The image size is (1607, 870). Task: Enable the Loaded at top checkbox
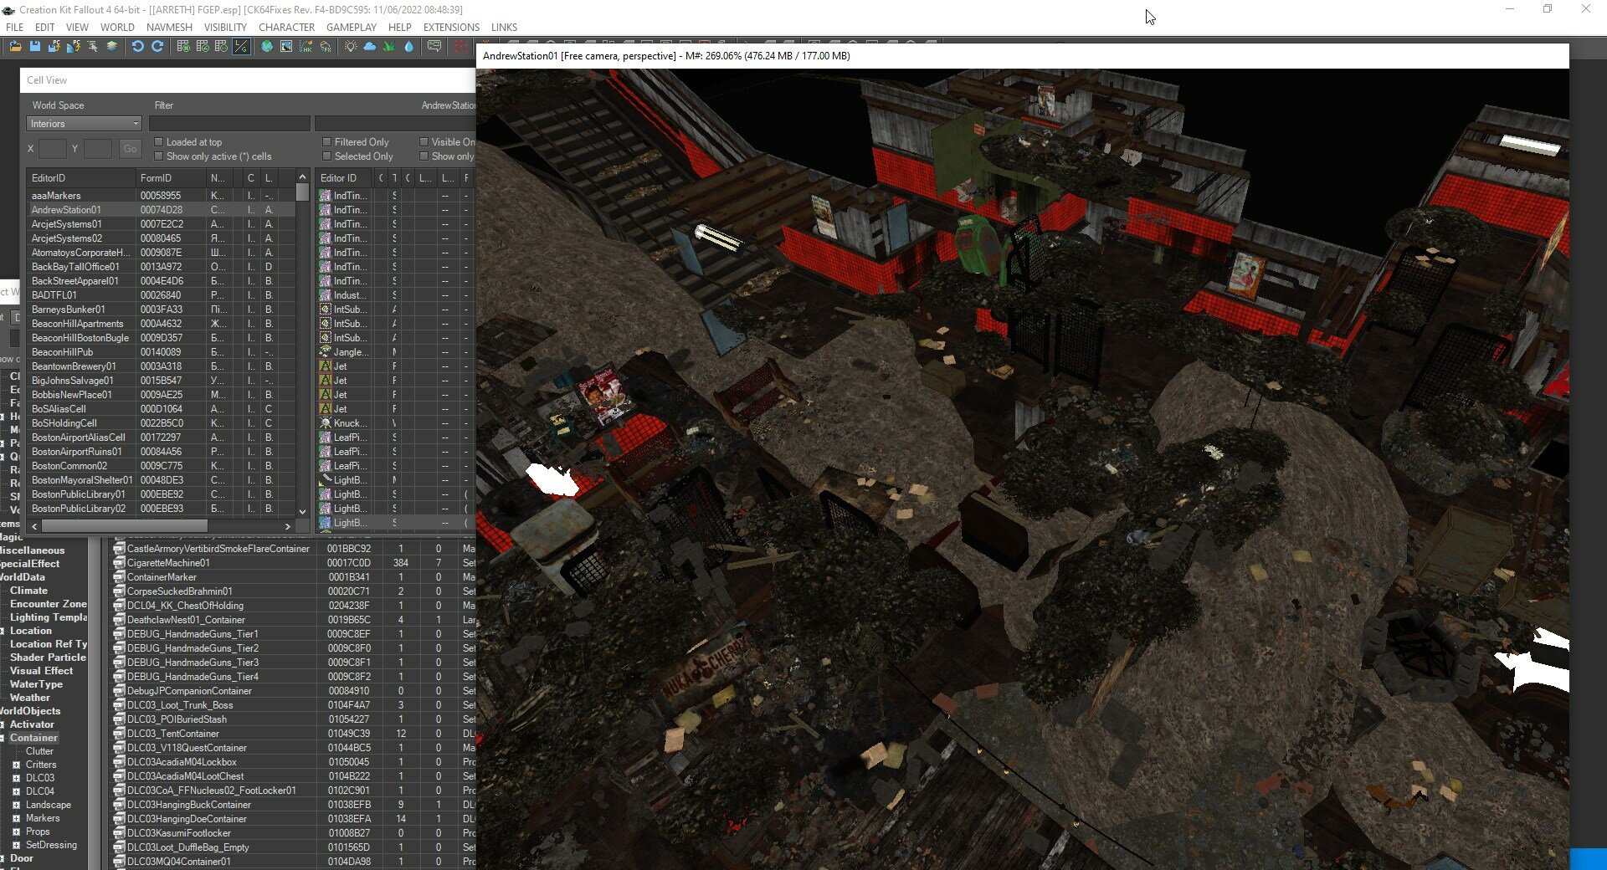tap(159, 142)
